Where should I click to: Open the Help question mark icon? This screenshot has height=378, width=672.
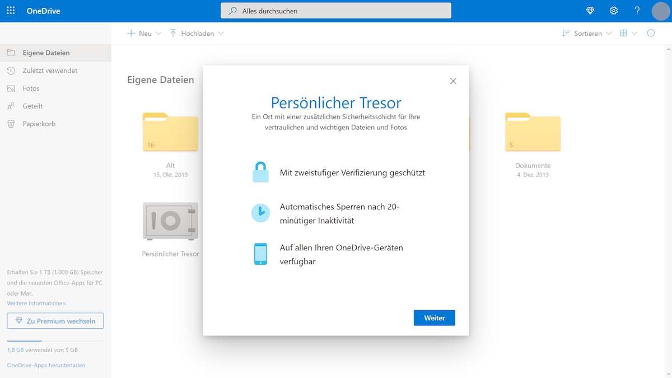[x=637, y=10]
